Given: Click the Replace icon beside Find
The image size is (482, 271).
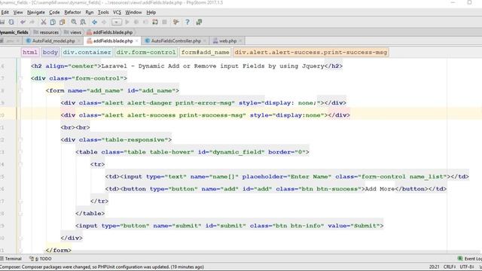Looking at the screenshot, I should tap(83, 22).
